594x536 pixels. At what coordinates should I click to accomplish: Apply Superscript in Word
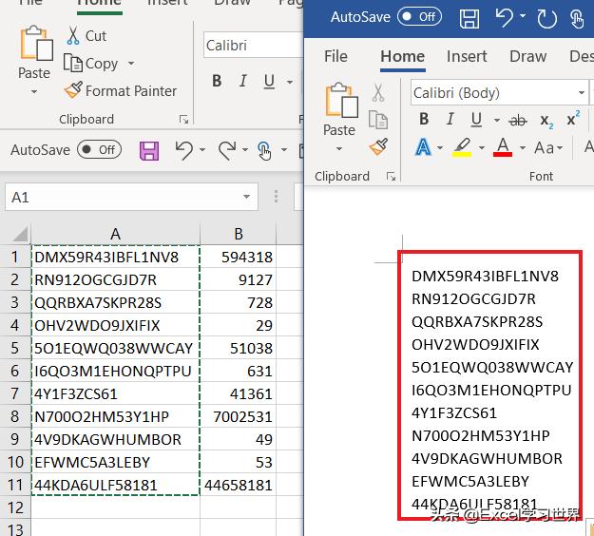tap(573, 119)
